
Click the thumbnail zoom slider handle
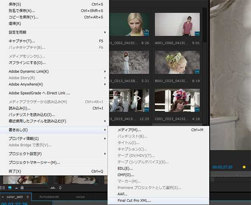[x=22, y=188]
